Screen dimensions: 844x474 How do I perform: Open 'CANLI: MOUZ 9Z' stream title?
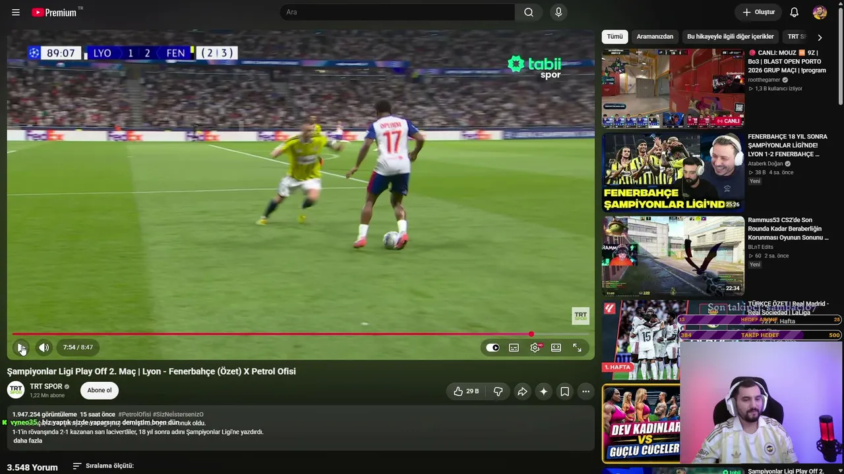[x=787, y=61]
